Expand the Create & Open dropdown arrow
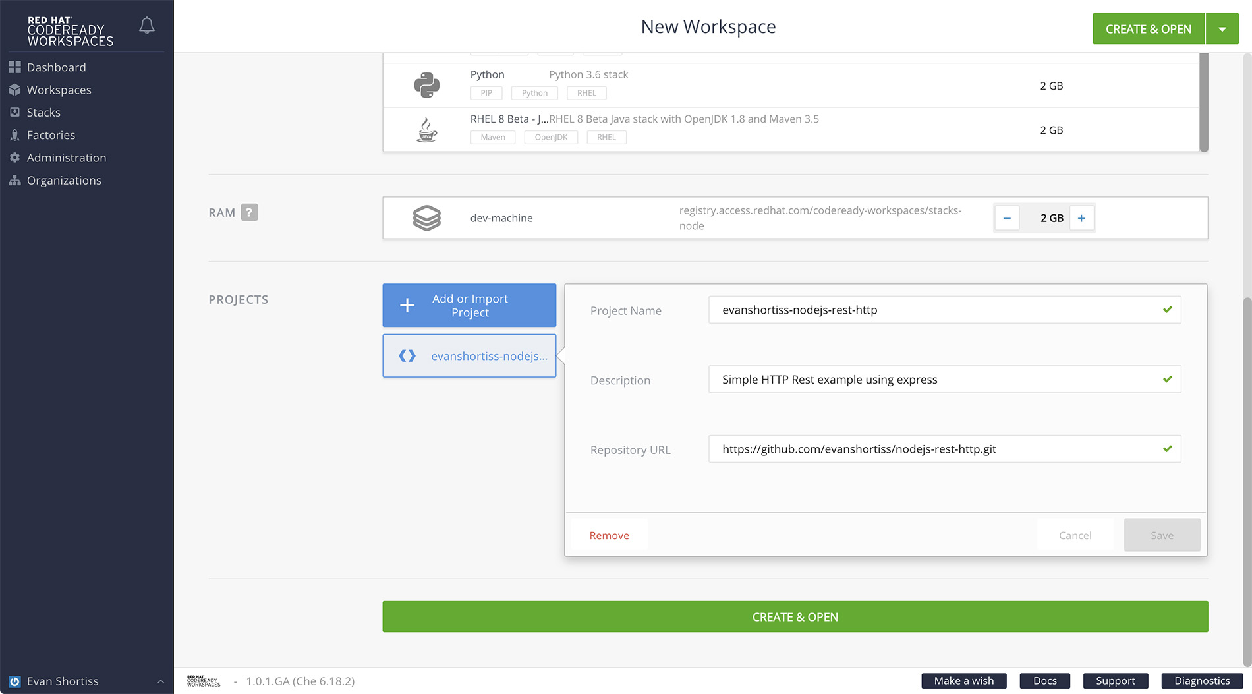The image size is (1252, 694). pyautogui.click(x=1222, y=29)
